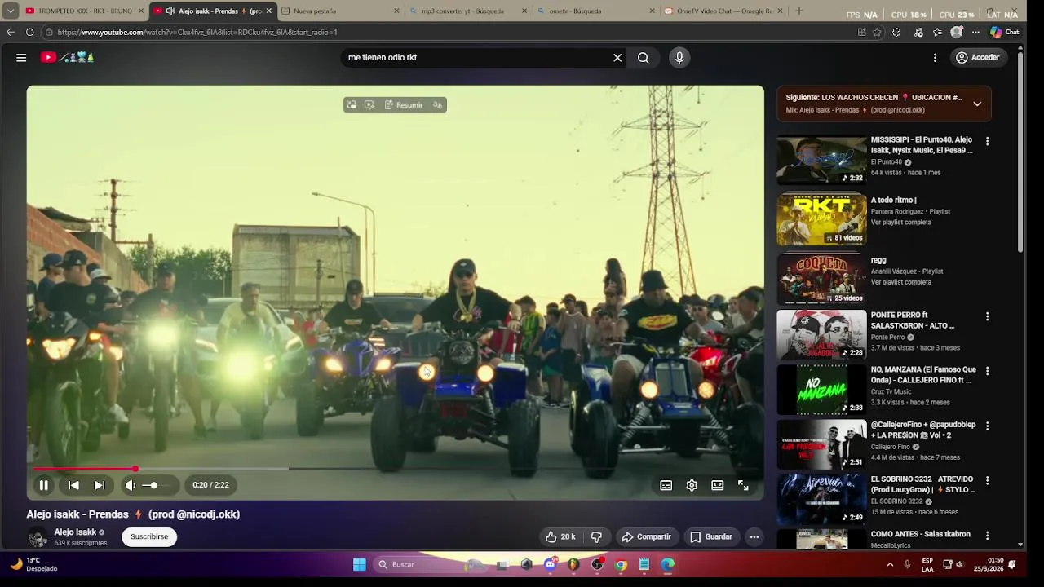Summarize the video with the Resumir button

pyautogui.click(x=404, y=105)
